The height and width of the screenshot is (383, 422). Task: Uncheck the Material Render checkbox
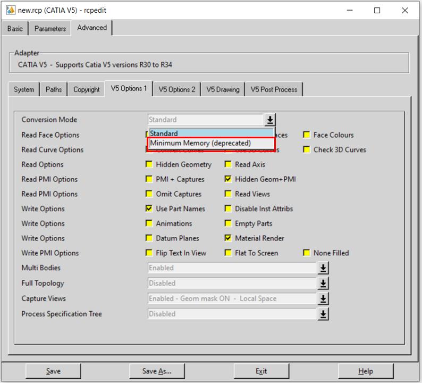[x=228, y=238]
